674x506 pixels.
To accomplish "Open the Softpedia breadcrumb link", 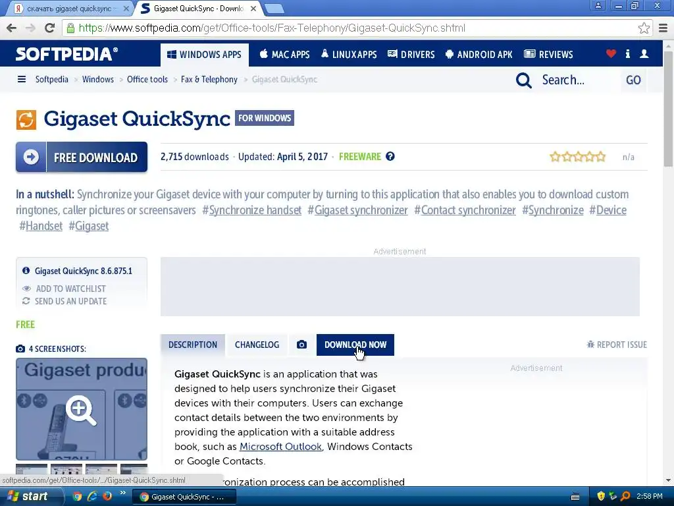I will 51,79.
